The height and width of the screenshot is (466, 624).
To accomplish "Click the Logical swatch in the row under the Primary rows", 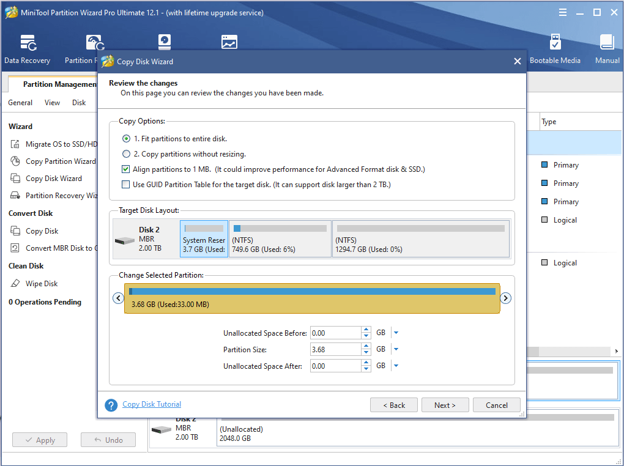I will [544, 220].
